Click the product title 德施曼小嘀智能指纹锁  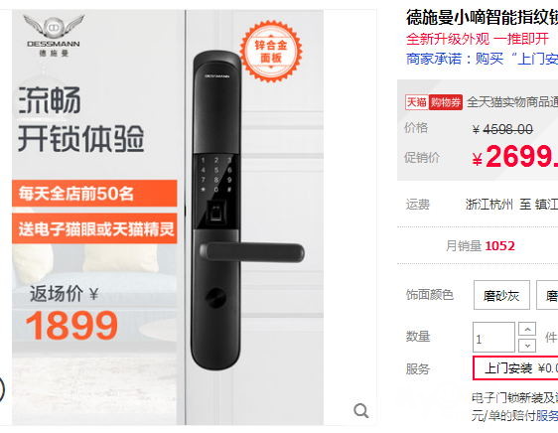pyautogui.click(x=482, y=17)
